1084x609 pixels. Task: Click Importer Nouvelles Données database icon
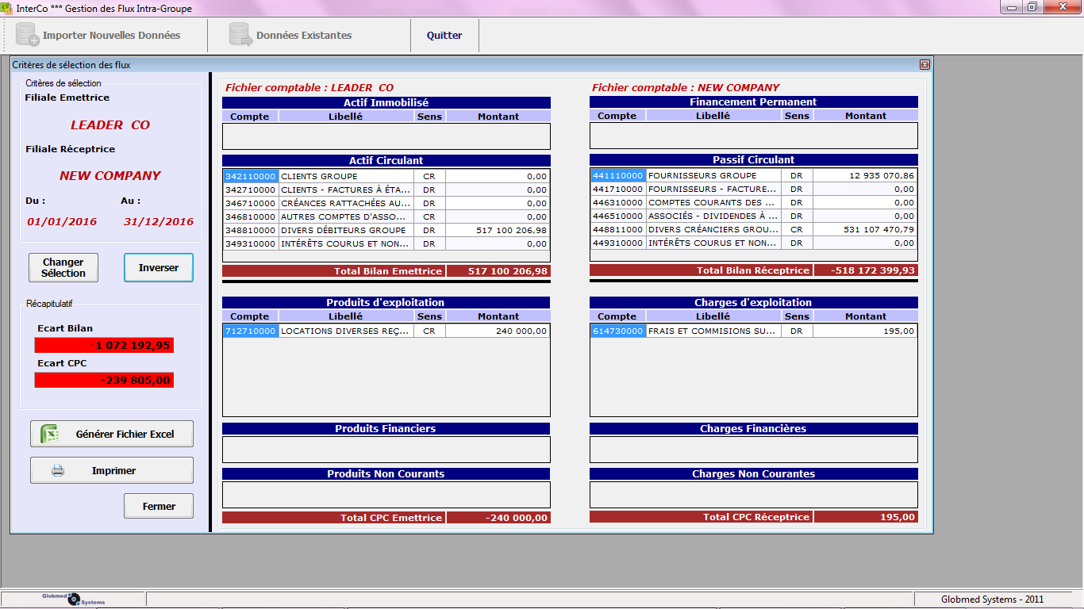click(27, 35)
